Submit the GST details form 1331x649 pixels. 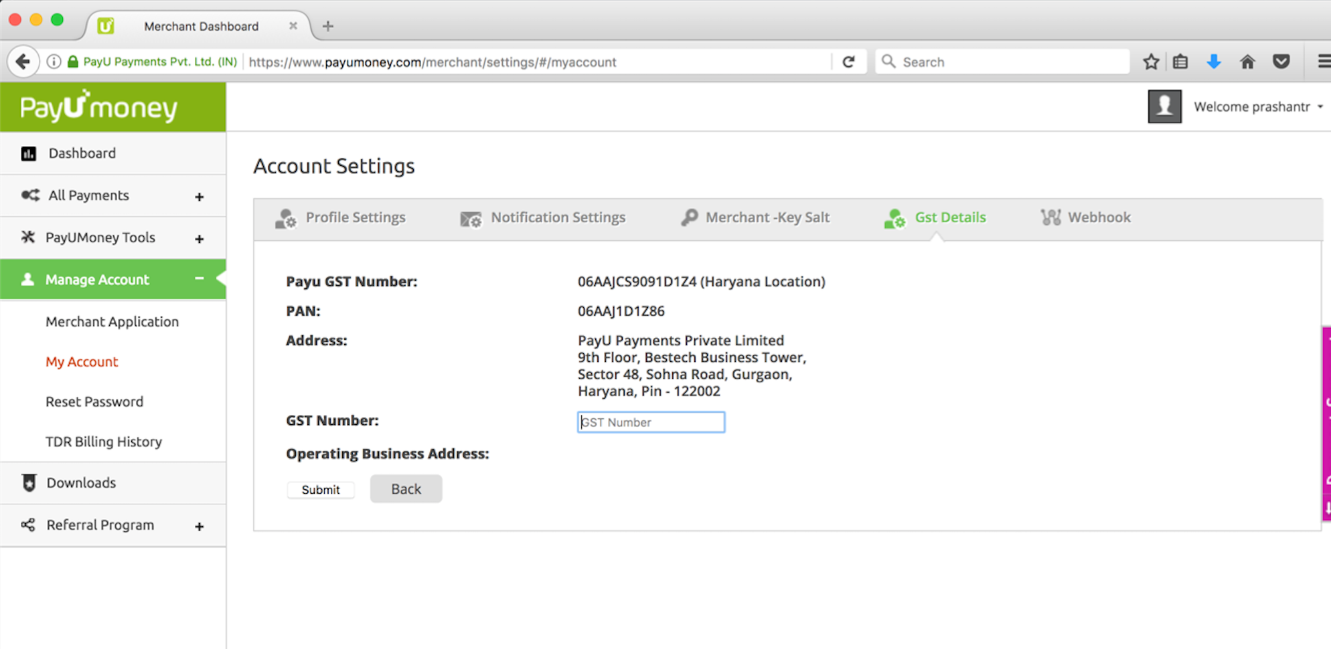321,490
